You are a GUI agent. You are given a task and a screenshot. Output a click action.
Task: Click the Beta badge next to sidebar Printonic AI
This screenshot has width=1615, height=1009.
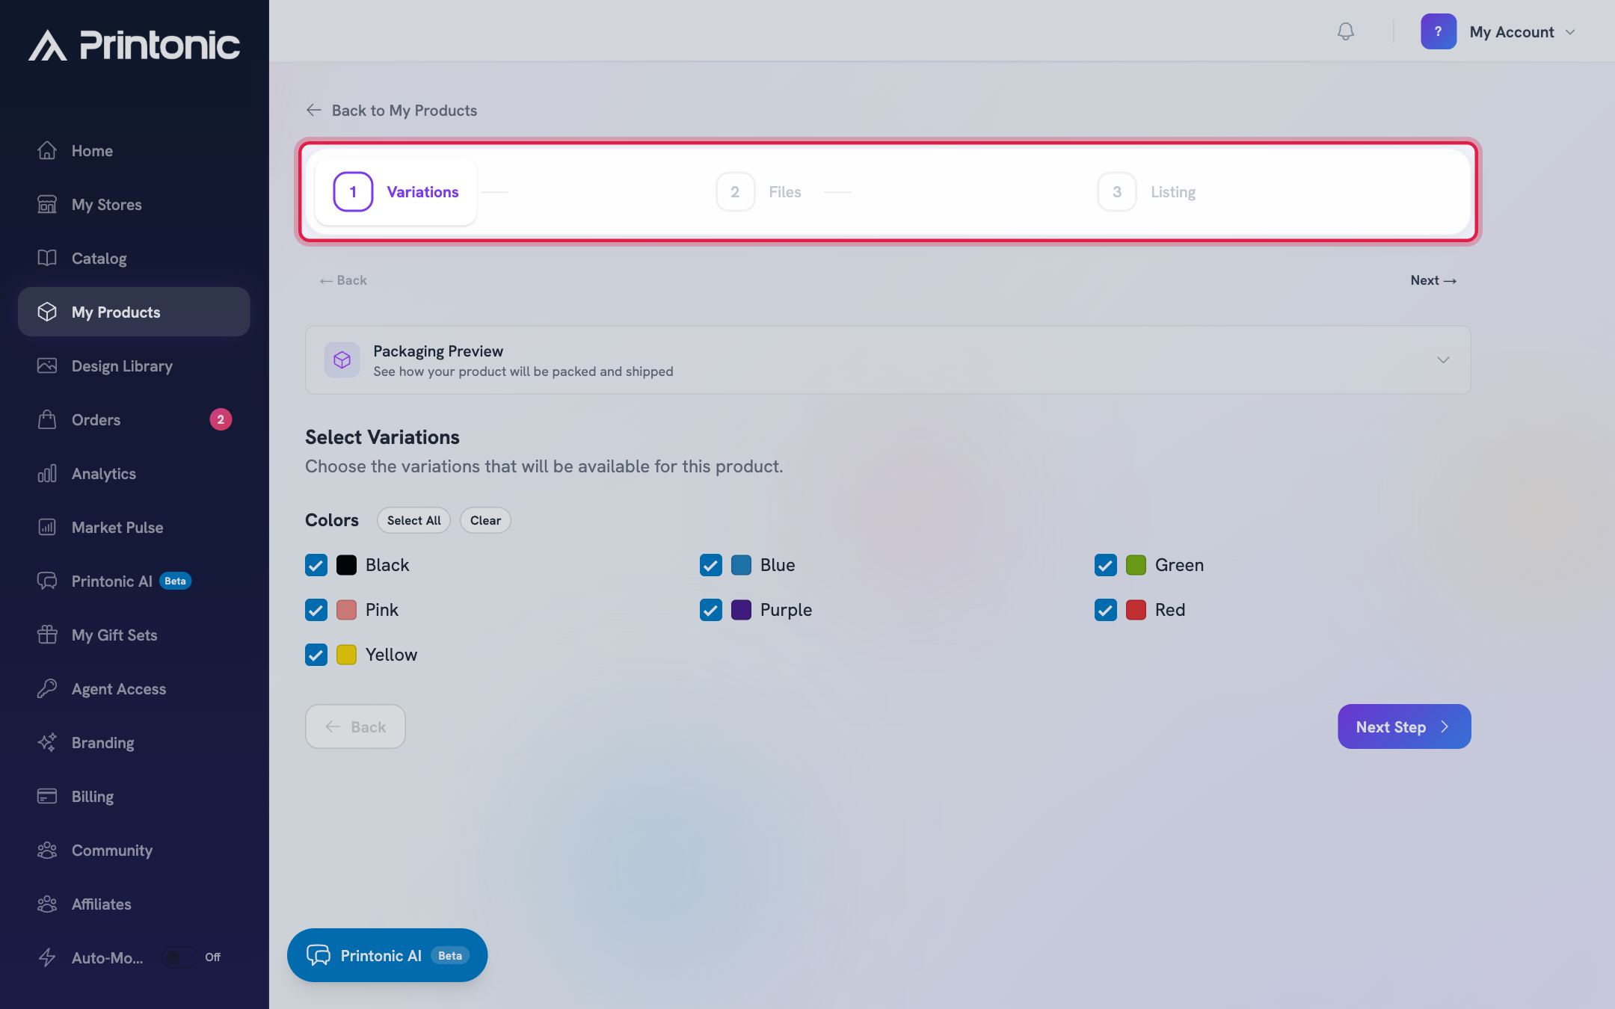pos(176,581)
